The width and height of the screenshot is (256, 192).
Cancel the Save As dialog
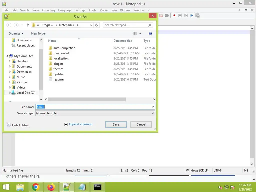point(141,124)
